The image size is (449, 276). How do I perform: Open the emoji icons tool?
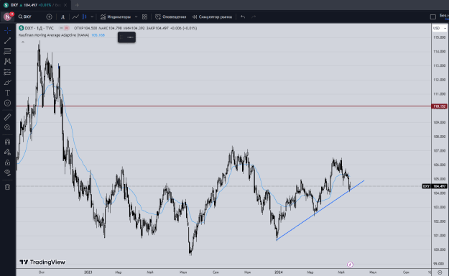tap(7, 103)
